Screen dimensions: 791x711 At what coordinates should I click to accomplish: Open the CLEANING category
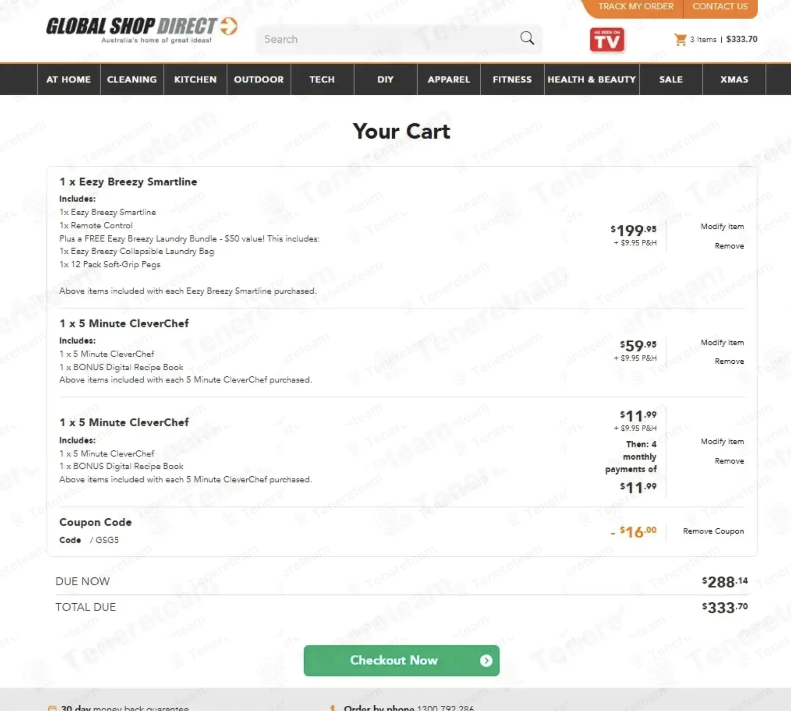coord(132,79)
